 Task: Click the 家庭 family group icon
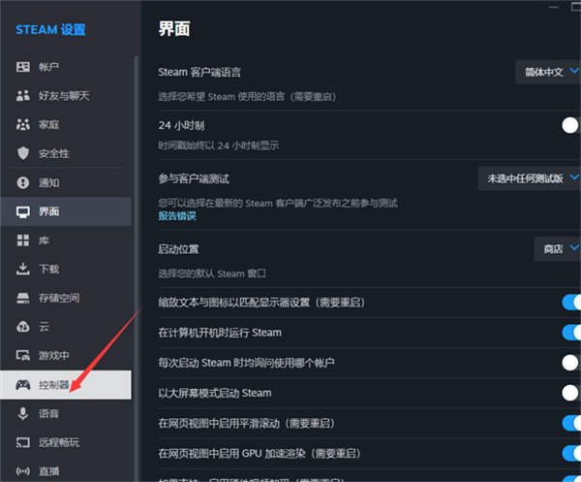click(23, 125)
